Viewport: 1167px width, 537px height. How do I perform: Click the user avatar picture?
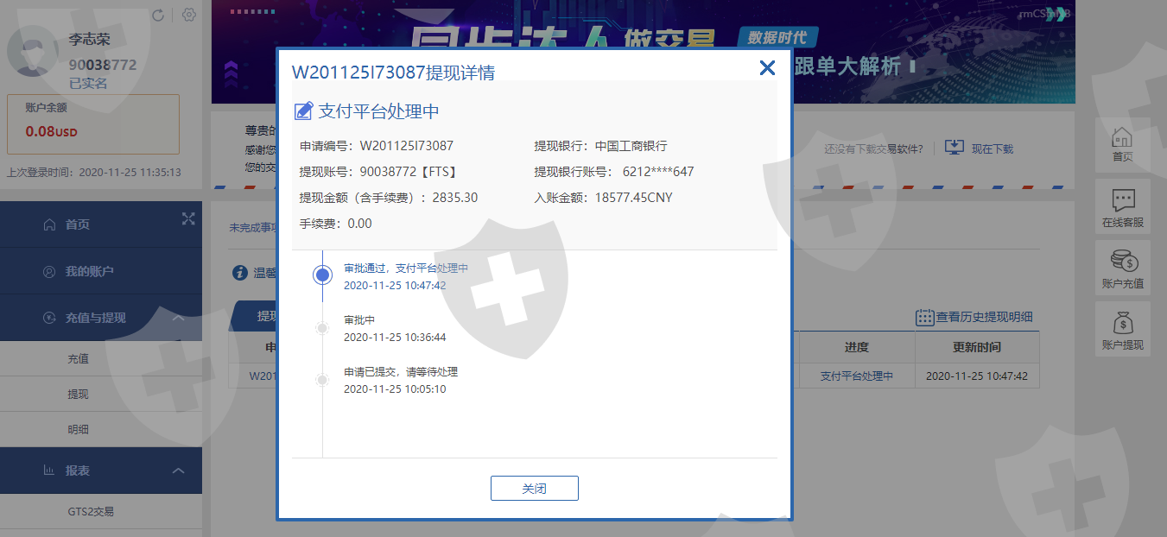click(33, 53)
